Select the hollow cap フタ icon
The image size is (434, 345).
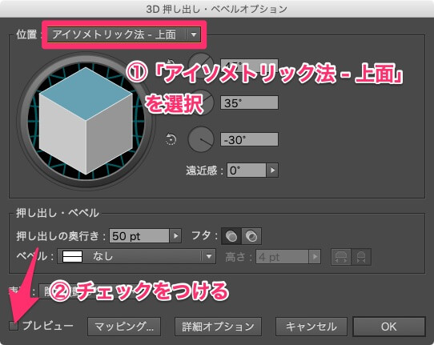pos(251,236)
